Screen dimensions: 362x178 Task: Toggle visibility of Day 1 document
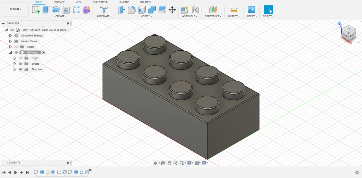point(12,30)
